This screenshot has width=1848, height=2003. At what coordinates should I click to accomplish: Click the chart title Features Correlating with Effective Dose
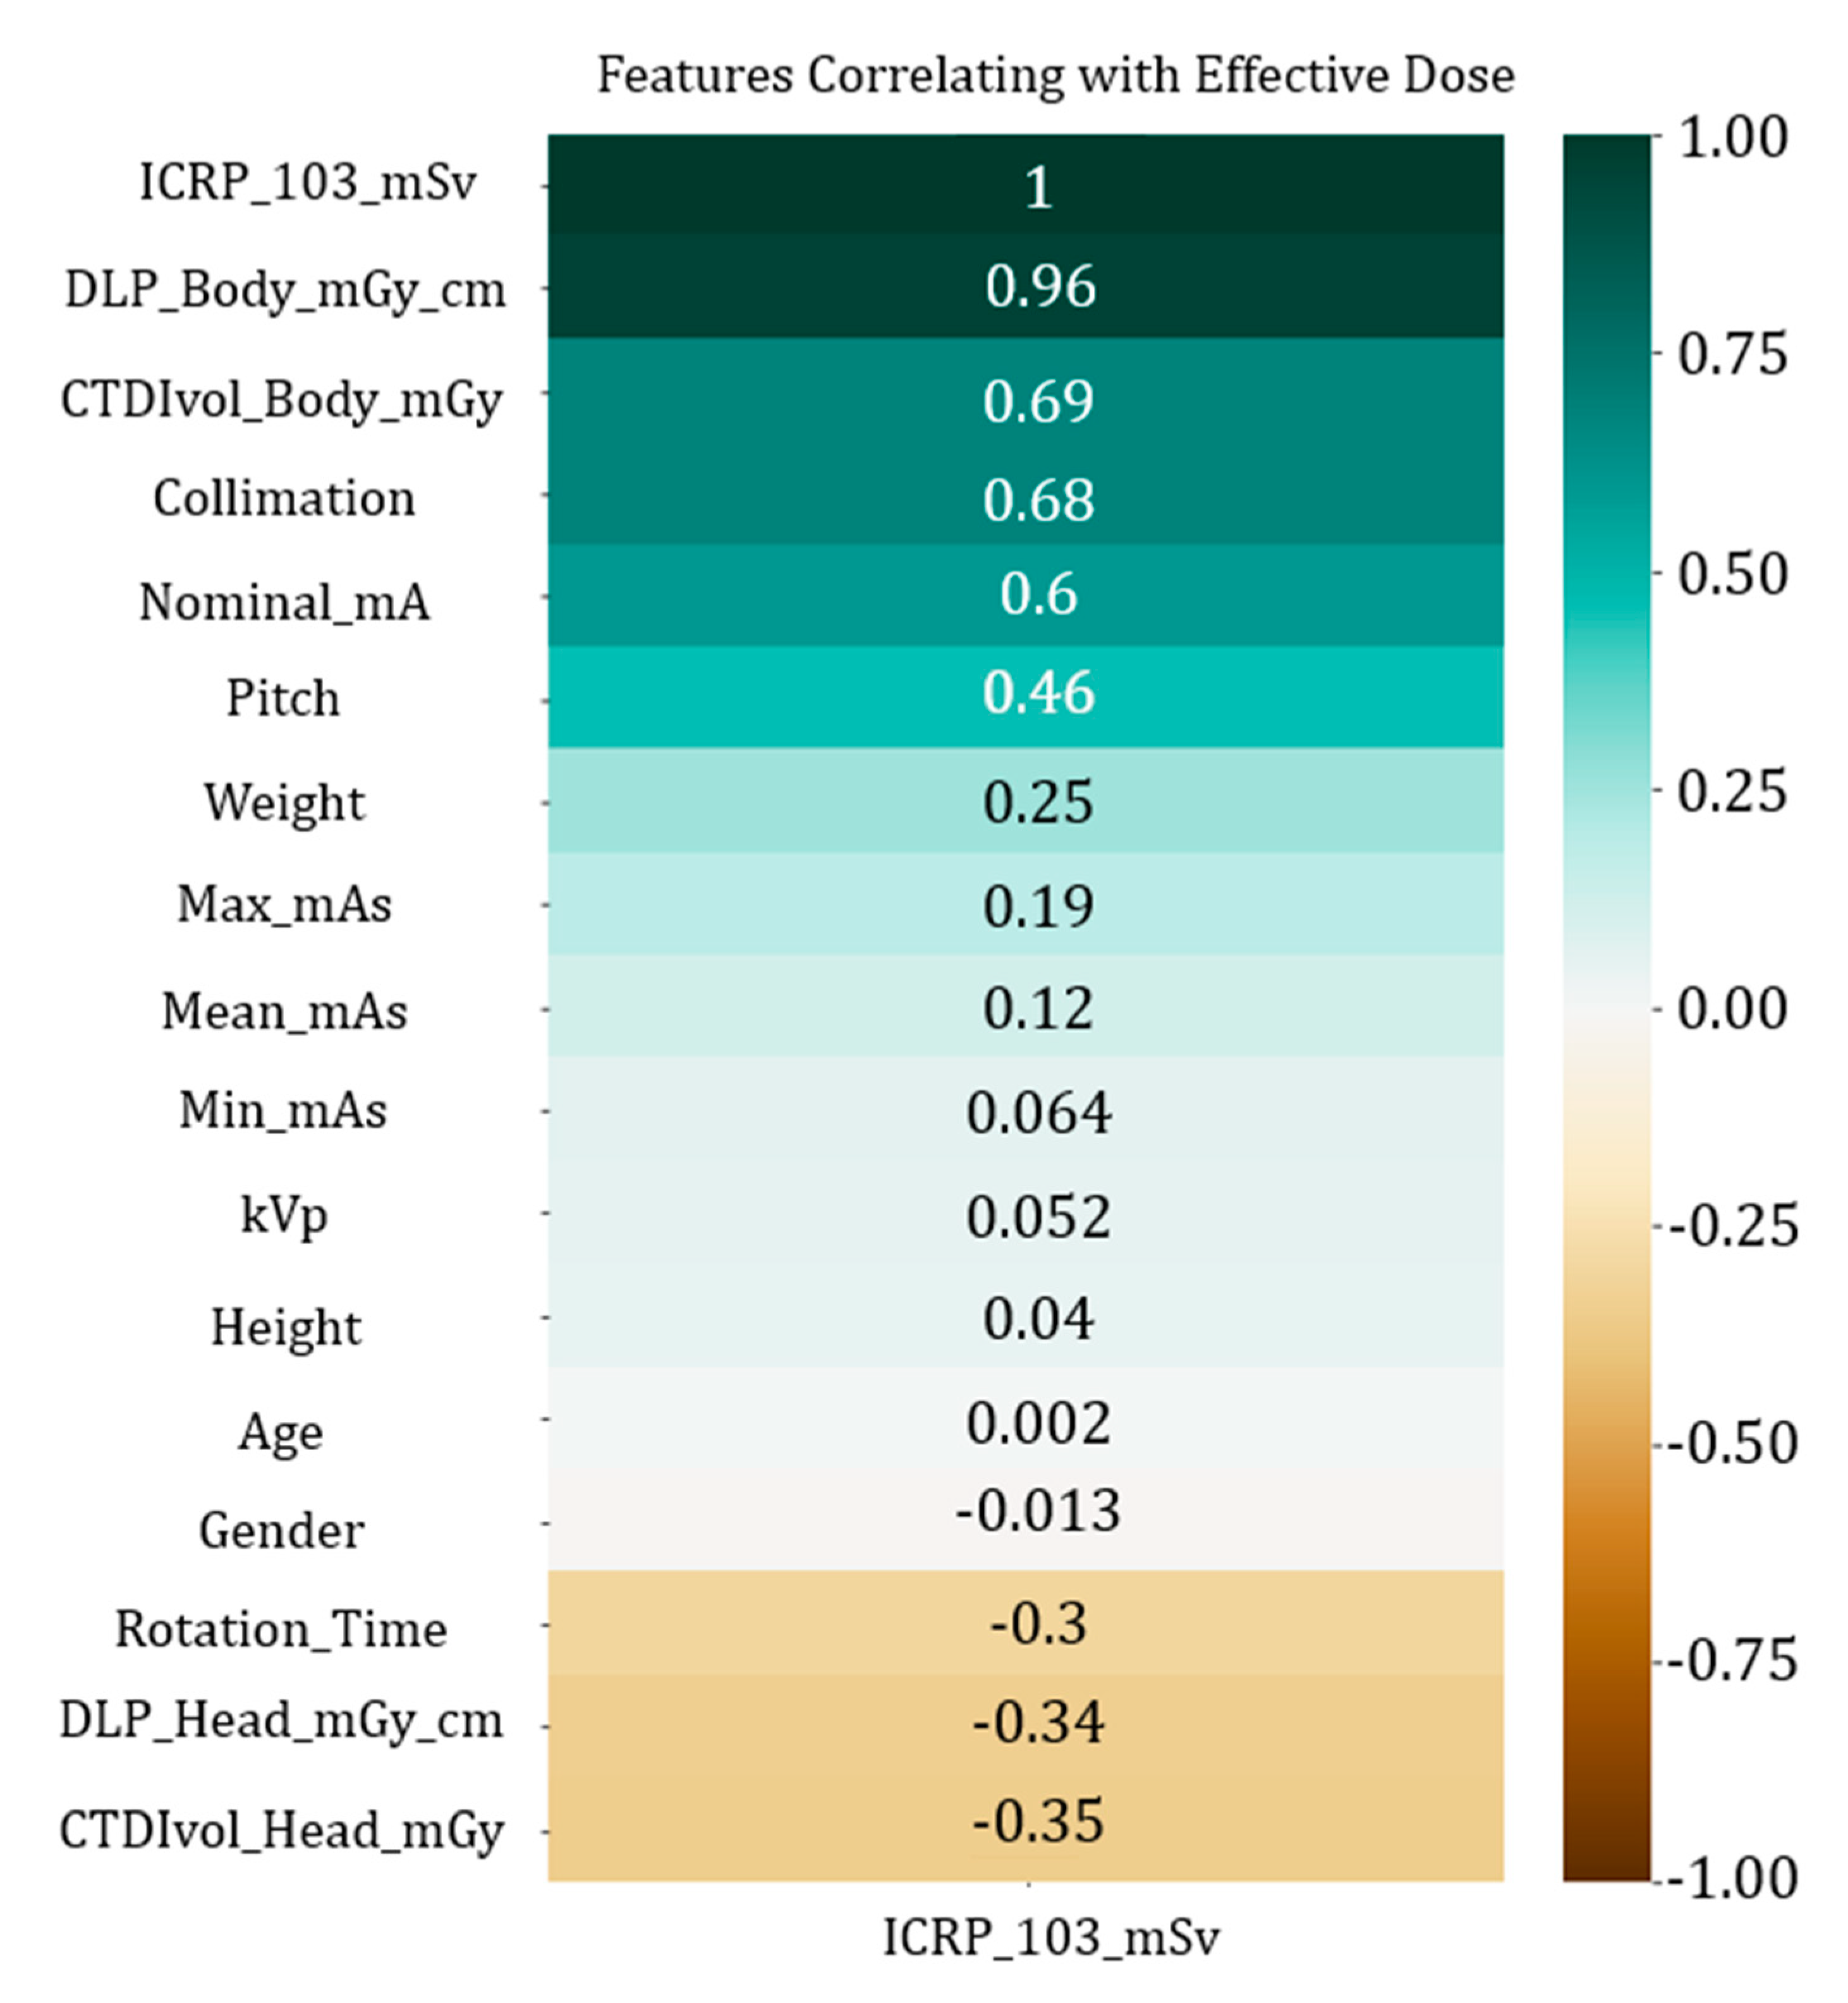(1056, 76)
